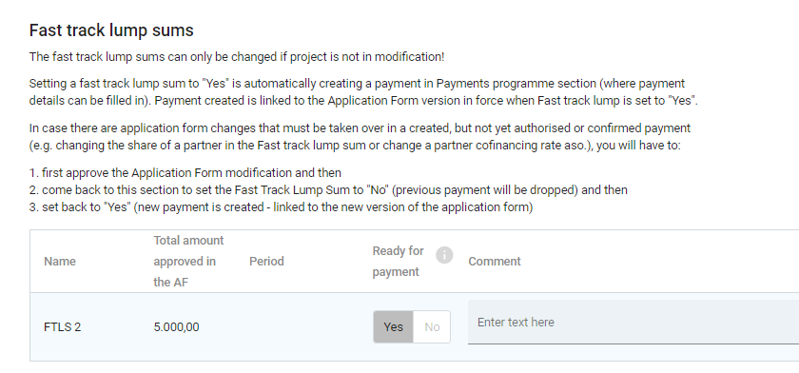The image size is (799, 373).
Task: Focus the Comment field for FTLS 2
Action: [x=633, y=322]
